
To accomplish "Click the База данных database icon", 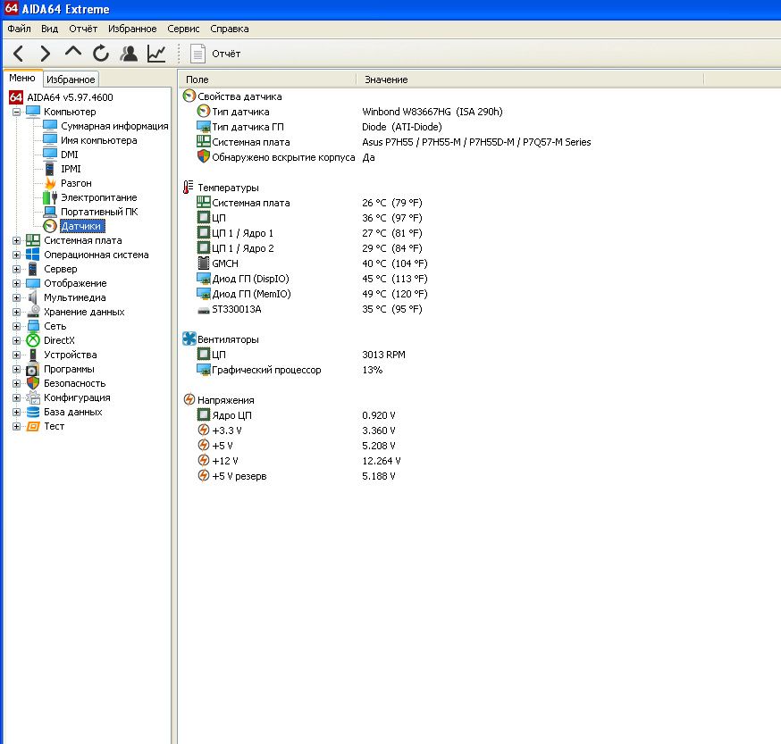I will coord(33,413).
